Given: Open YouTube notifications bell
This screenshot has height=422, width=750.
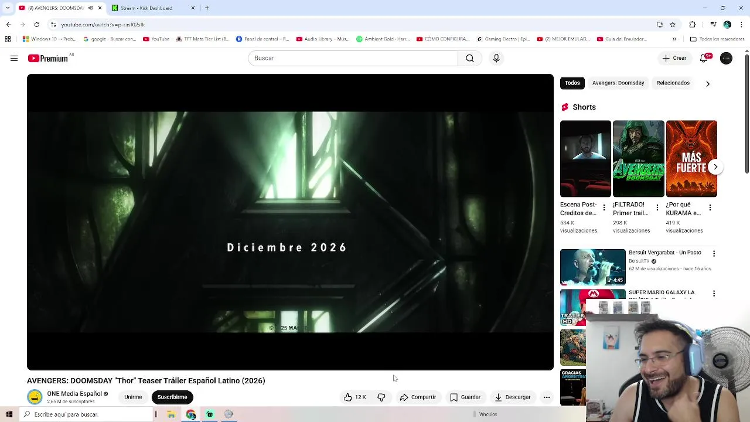Looking at the screenshot, I should pyautogui.click(x=705, y=58).
